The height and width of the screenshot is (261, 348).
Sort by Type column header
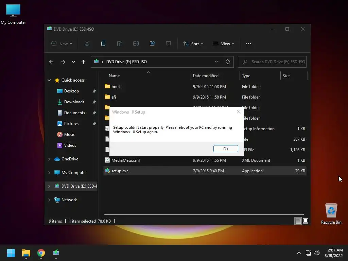246,76
